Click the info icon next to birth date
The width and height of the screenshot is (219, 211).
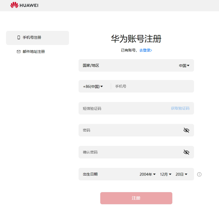point(199,174)
